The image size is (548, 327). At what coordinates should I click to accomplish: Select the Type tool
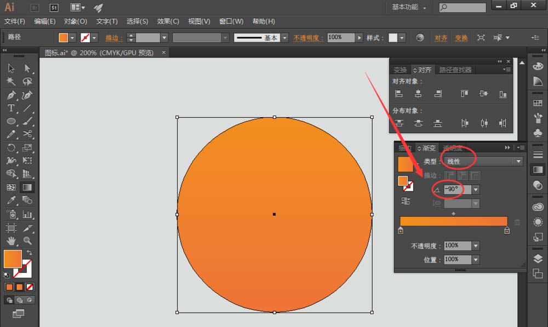point(11,108)
